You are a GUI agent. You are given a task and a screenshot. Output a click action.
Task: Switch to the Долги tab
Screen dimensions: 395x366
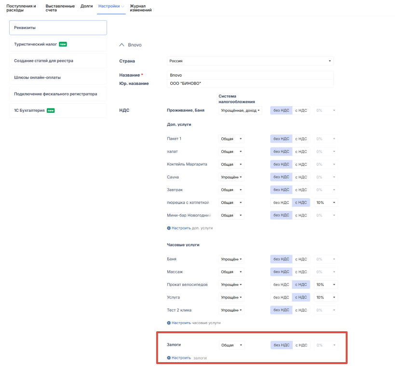tap(86, 6)
